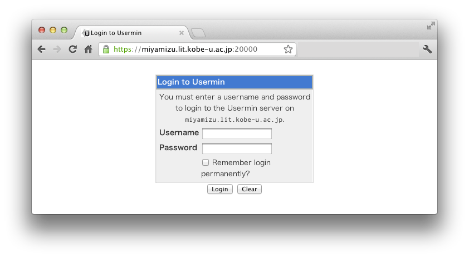
Task: Click the Usermin favicon on the tab
Action: click(x=86, y=33)
